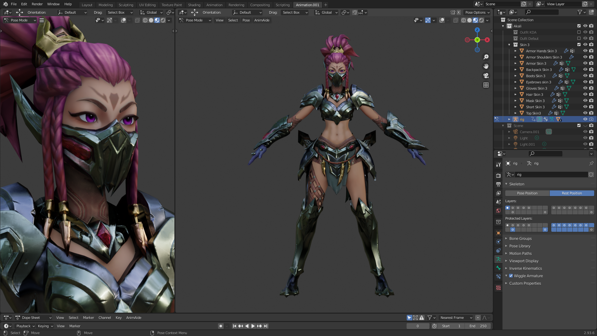Open the Nearest Frame dropdown
The height and width of the screenshot is (336, 597).
click(x=456, y=318)
